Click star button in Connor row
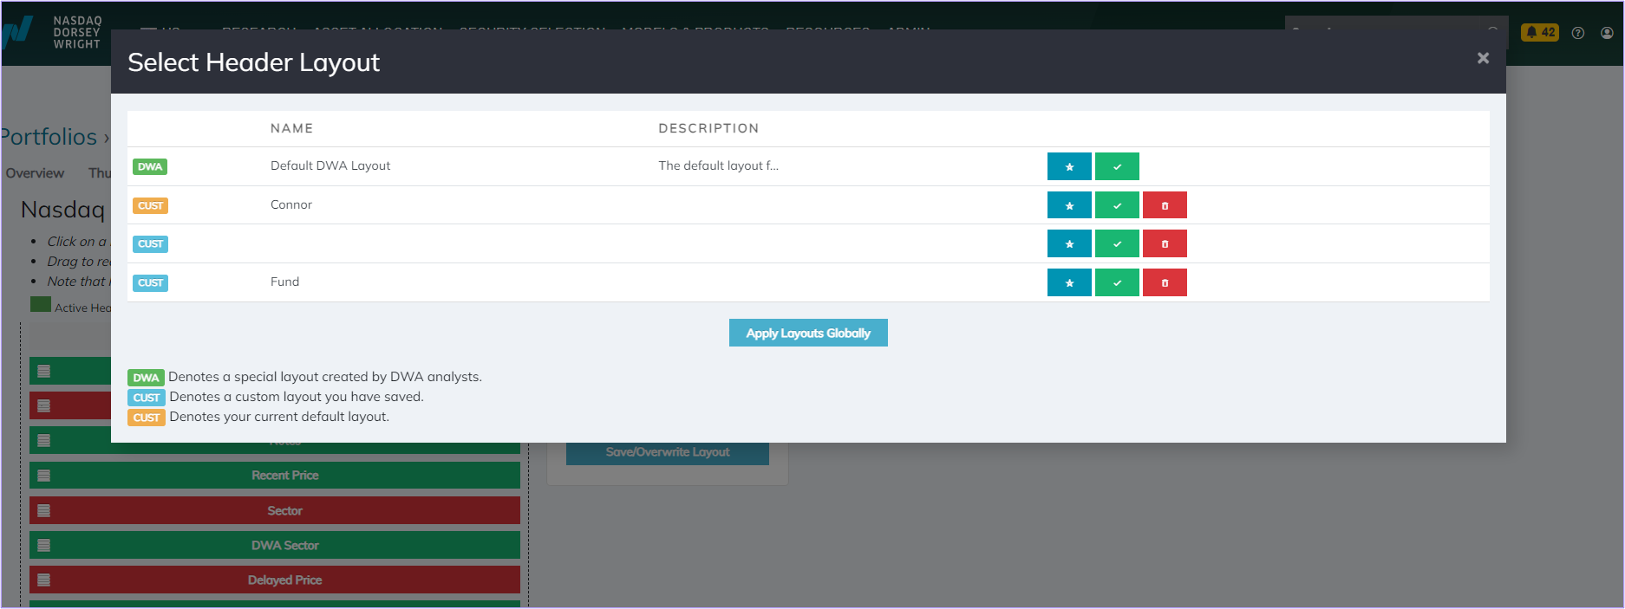Viewport: 1625px width, 609px height. (x=1069, y=205)
